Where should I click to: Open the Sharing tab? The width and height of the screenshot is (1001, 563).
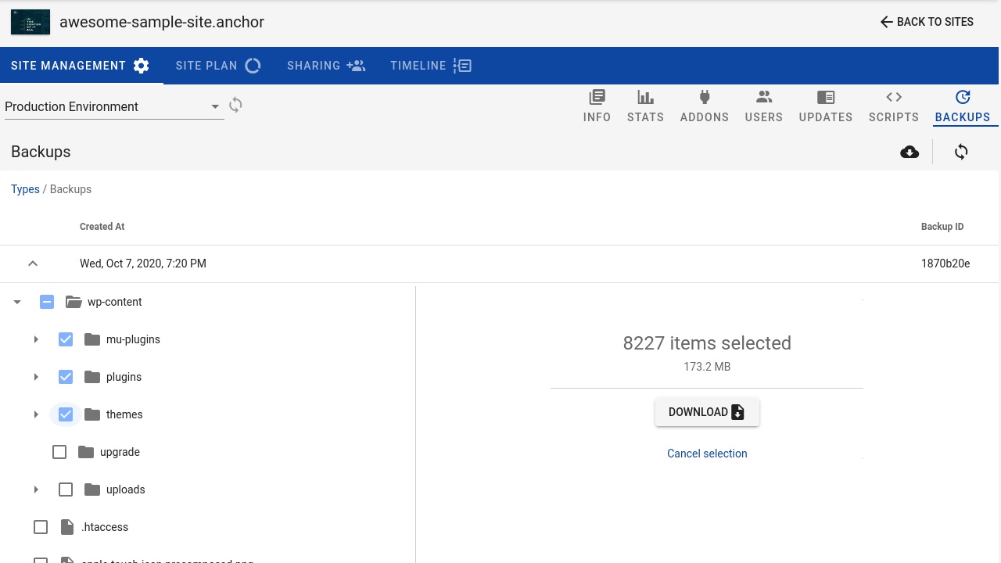tap(326, 66)
